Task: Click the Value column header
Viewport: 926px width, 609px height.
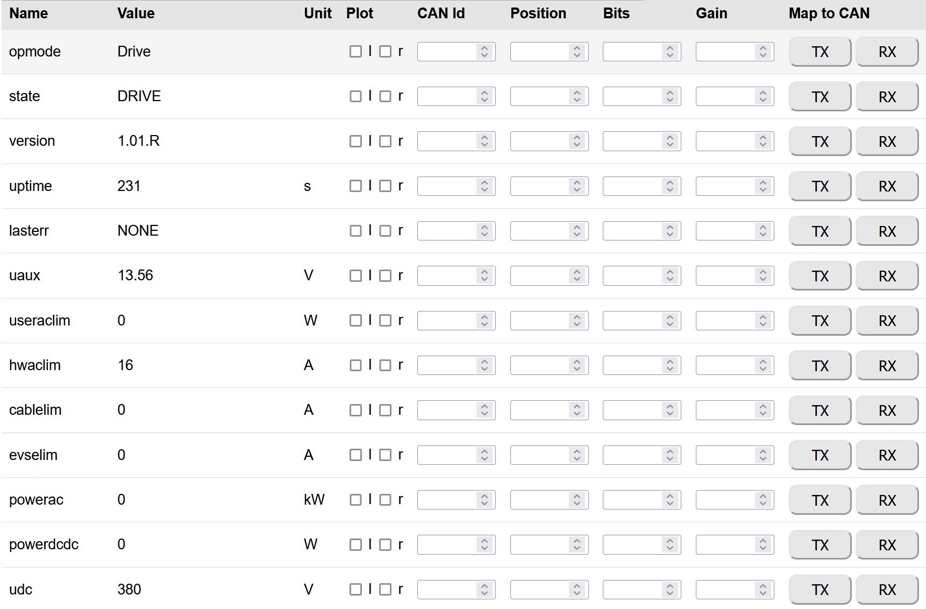Action: click(x=136, y=13)
